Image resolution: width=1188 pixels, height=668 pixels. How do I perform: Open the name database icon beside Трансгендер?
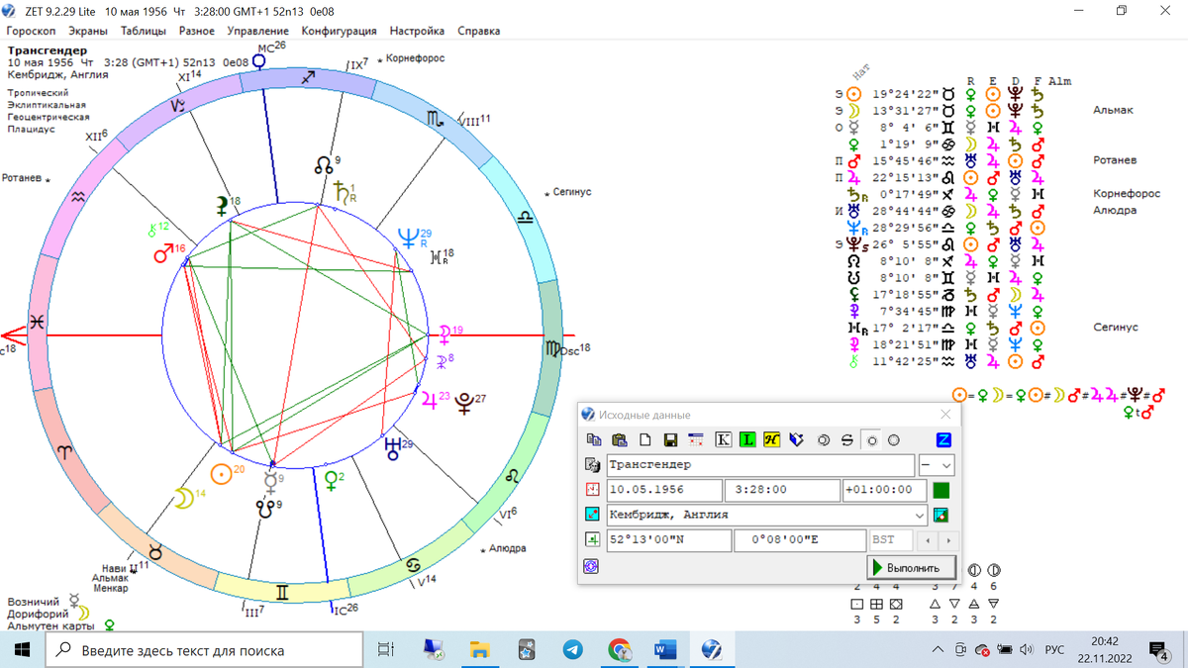[x=593, y=465]
